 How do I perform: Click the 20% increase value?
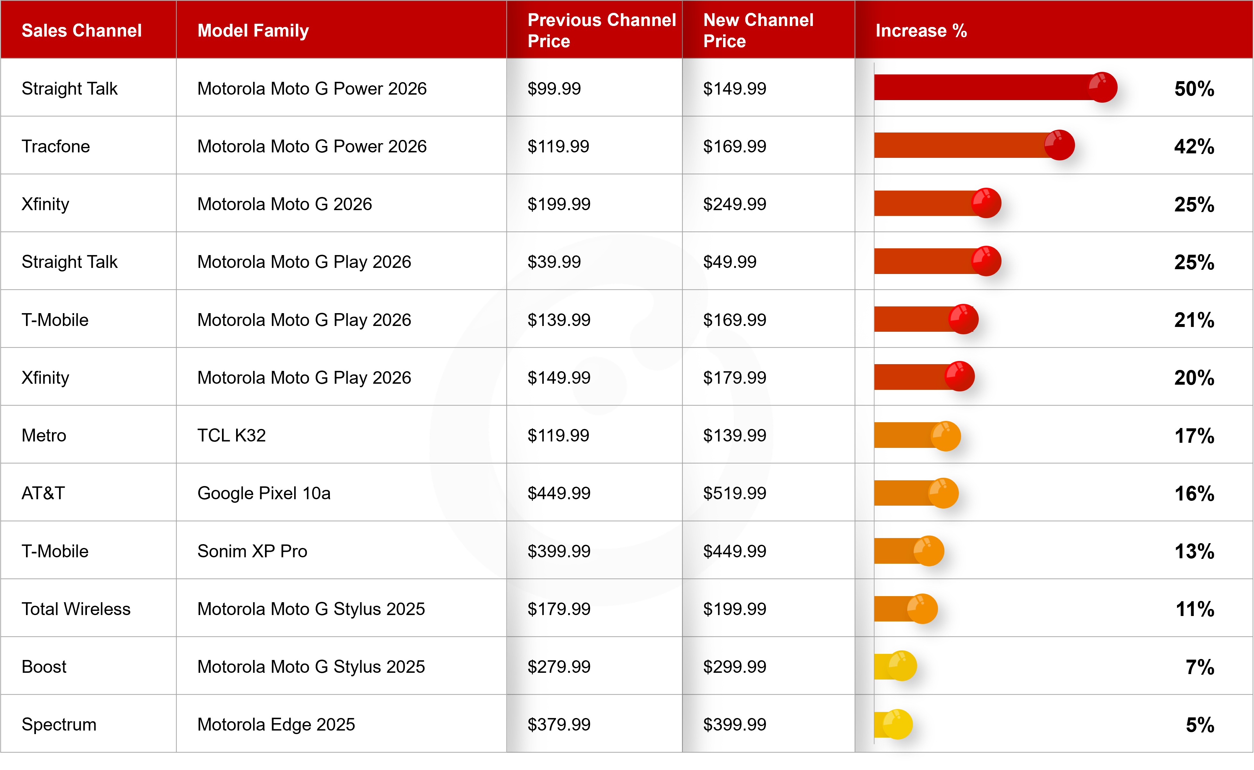1194,378
